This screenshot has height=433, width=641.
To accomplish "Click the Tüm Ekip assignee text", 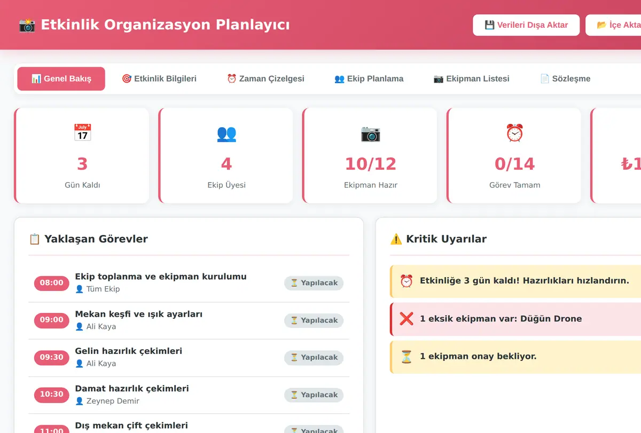I will click(x=103, y=289).
